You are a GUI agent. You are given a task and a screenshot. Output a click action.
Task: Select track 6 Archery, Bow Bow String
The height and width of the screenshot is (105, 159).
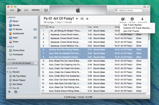94,50
